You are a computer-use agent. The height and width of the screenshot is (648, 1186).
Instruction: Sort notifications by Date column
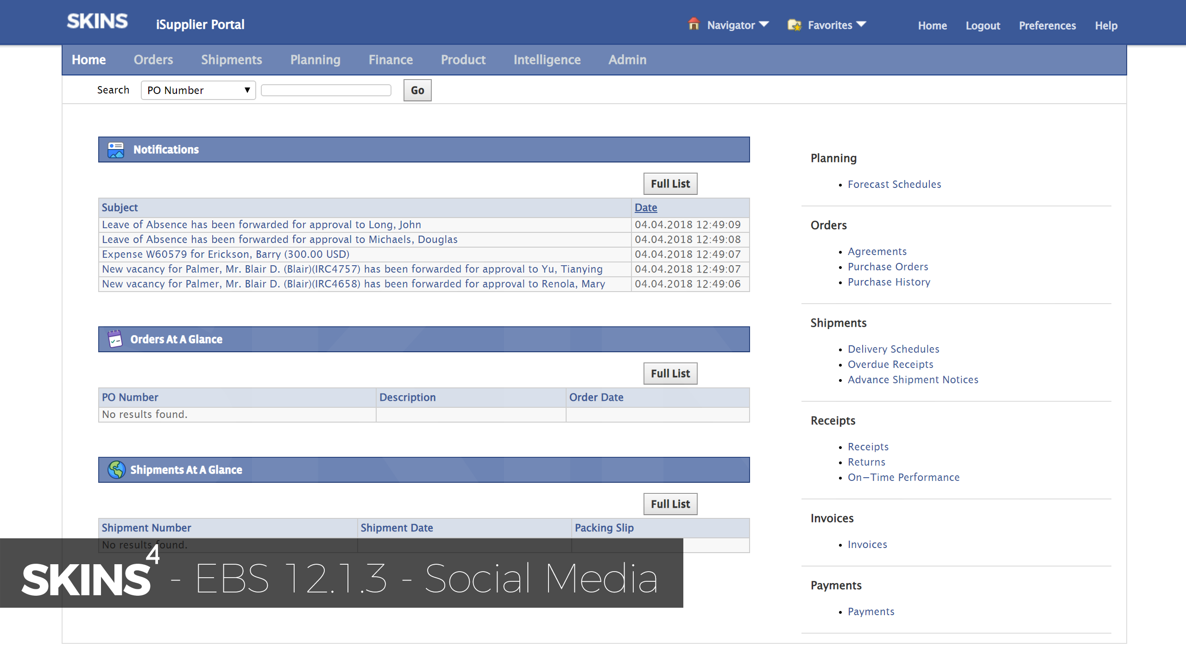coord(646,208)
